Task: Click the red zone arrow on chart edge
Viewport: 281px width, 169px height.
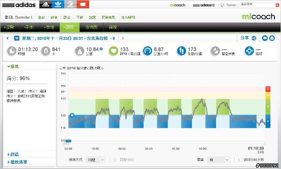Action: click(268, 89)
